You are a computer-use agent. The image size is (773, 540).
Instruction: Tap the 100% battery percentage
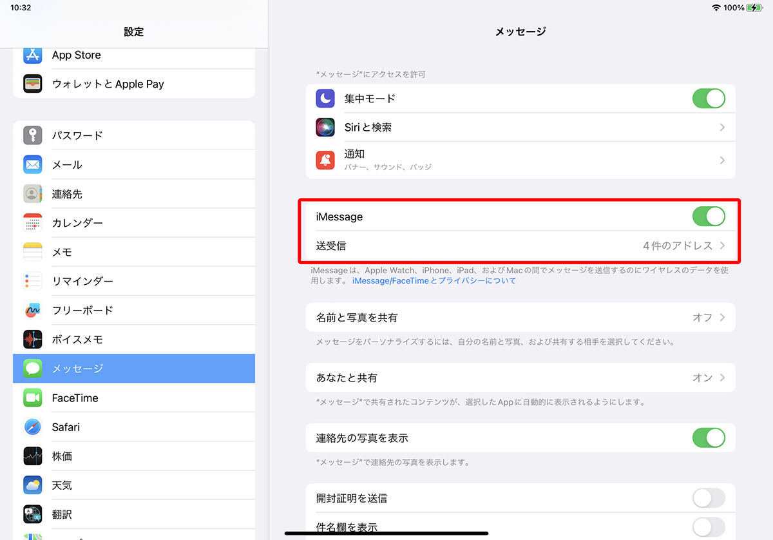click(734, 8)
